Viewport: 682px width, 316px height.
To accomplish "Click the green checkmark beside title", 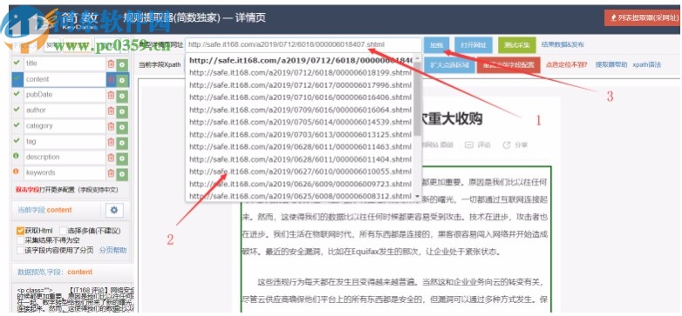I will (x=17, y=63).
